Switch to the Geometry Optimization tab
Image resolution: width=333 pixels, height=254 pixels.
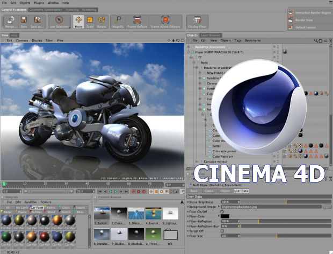click(46, 10)
